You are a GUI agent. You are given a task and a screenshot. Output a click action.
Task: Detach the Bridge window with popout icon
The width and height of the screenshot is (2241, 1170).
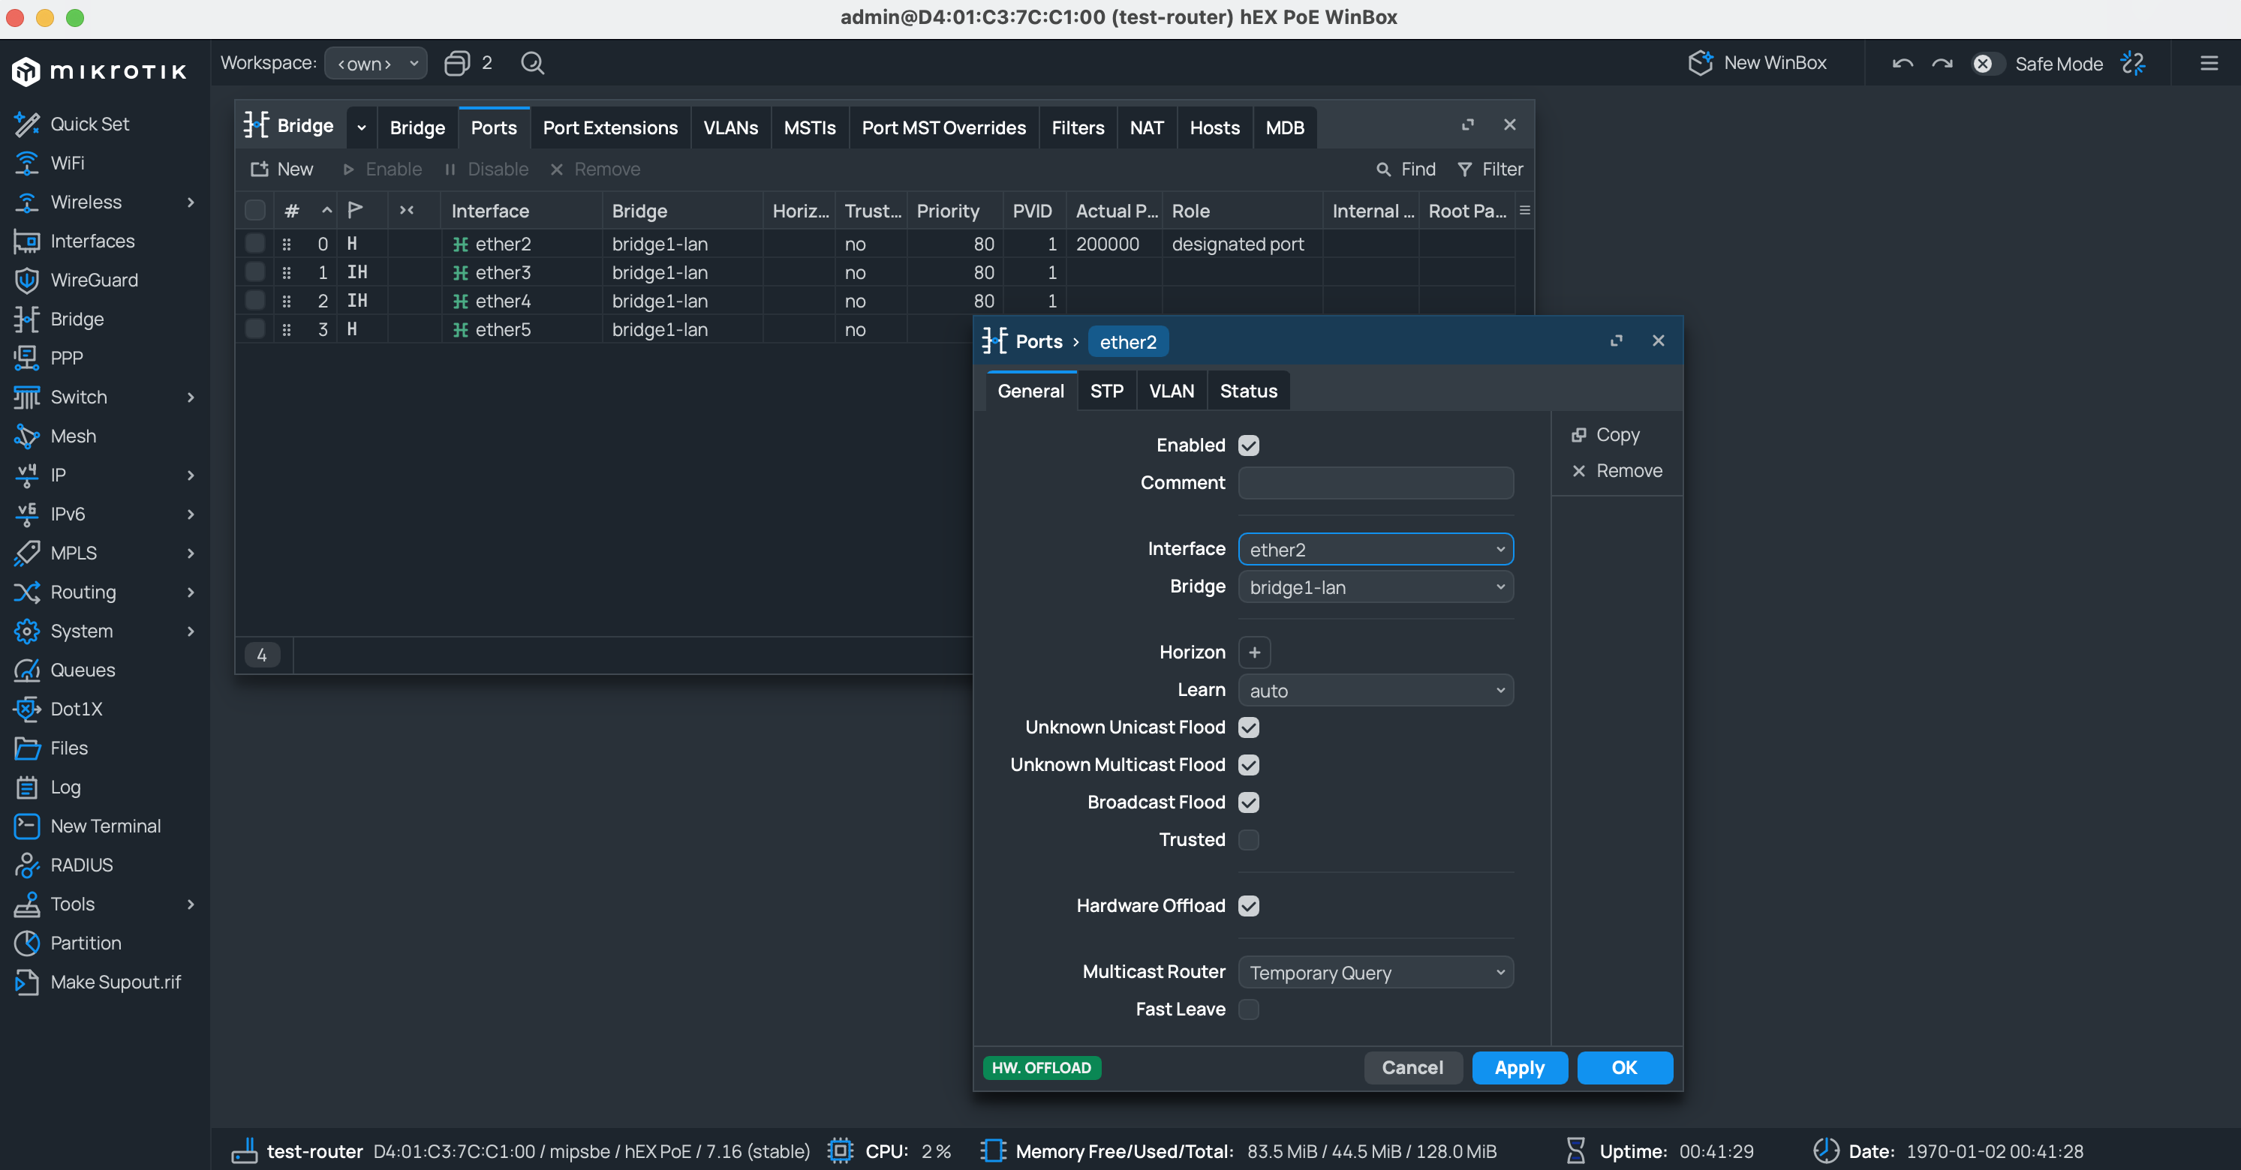point(1468,125)
